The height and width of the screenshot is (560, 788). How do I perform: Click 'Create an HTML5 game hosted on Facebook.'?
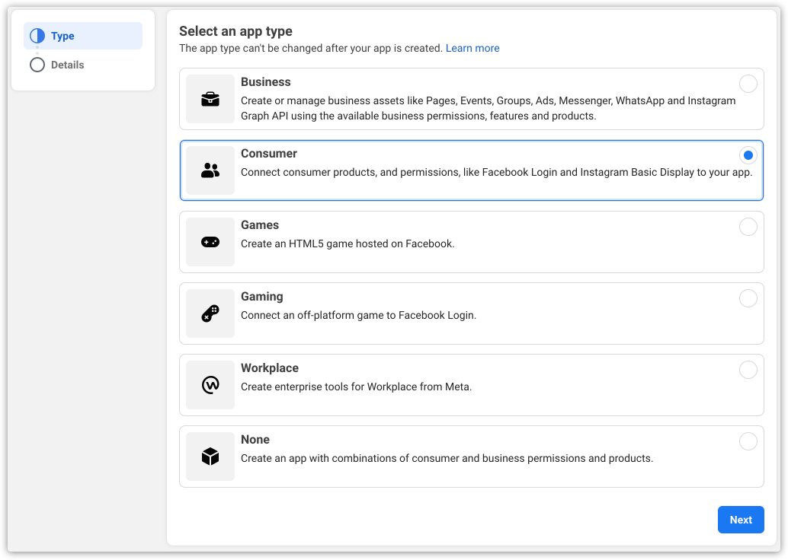tap(348, 244)
